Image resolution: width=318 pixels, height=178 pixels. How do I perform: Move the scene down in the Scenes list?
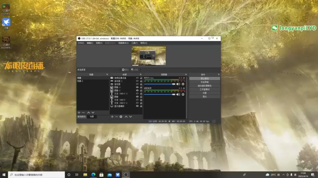click(93, 113)
